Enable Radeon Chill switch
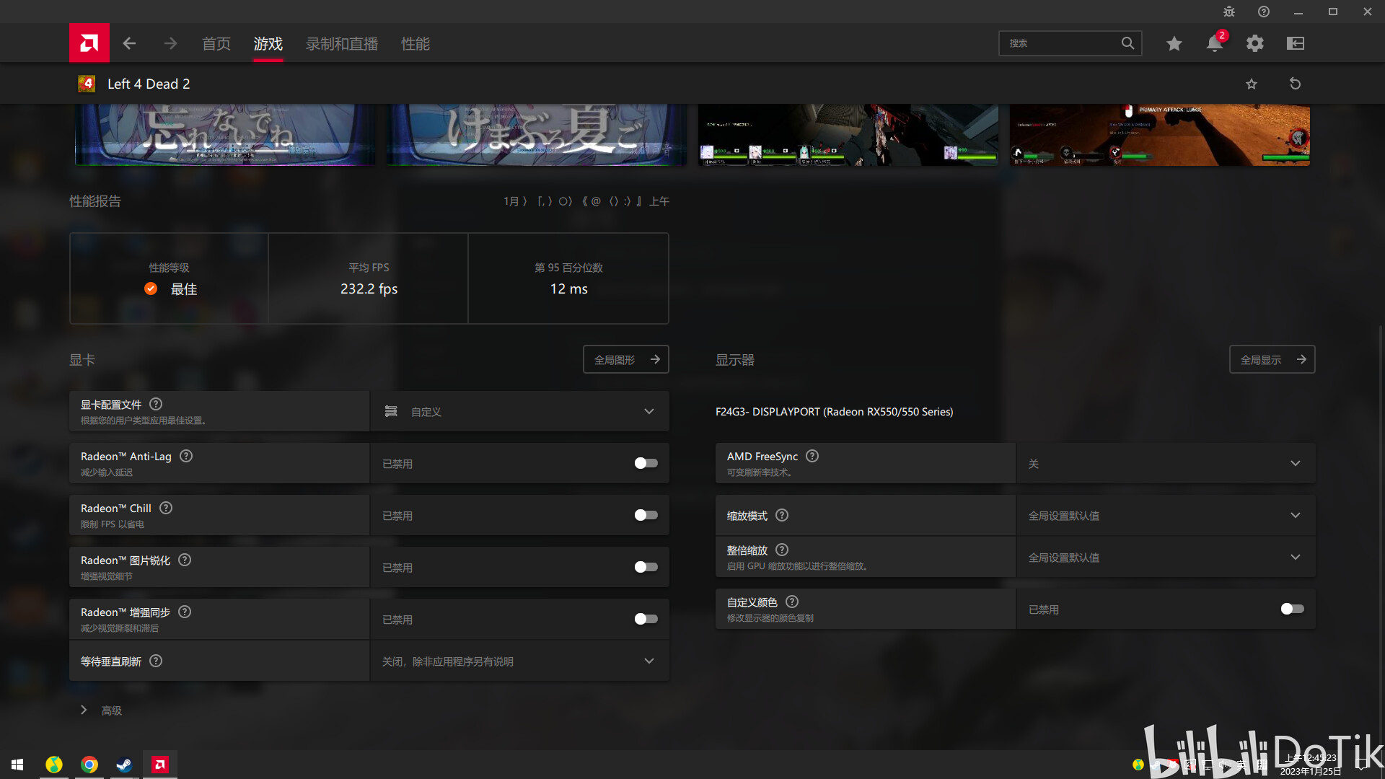The width and height of the screenshot is (1385, 779). pos(646,515)
